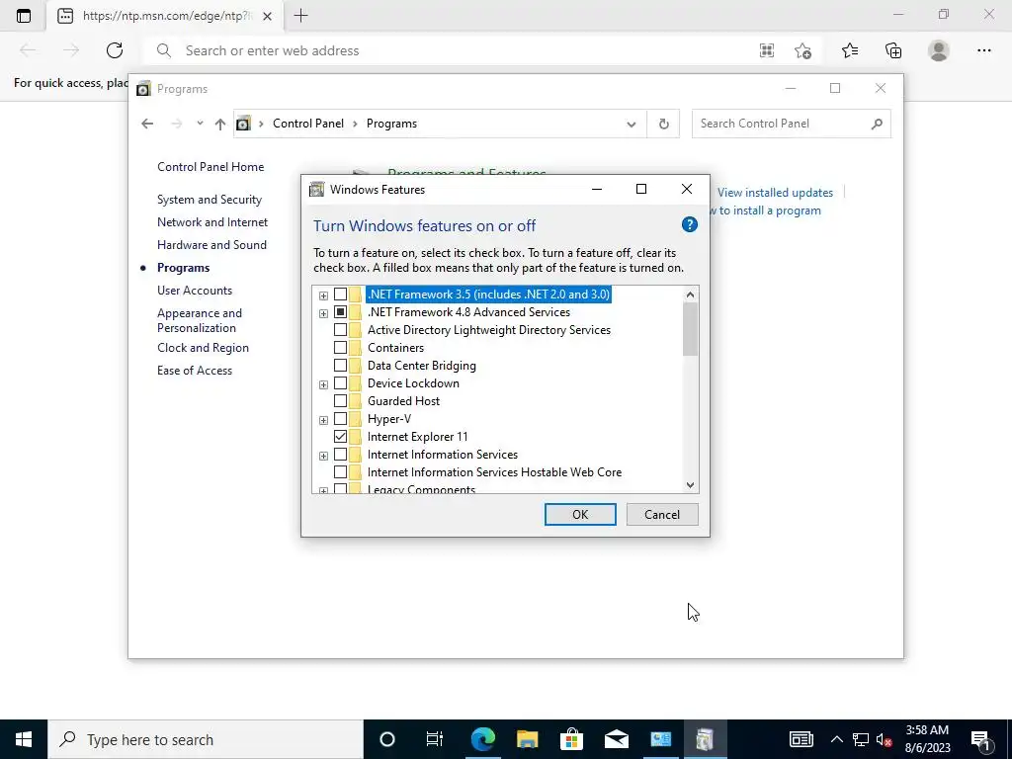Click the Search Control Panel magnifier icon
Screen dimensions: 1012x759
[x=877, y=124]
